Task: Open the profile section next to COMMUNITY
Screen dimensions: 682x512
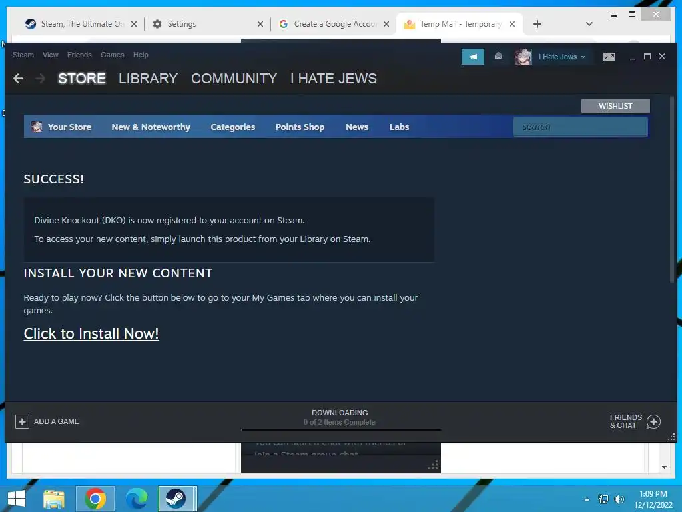Action: tap(334, 79)
